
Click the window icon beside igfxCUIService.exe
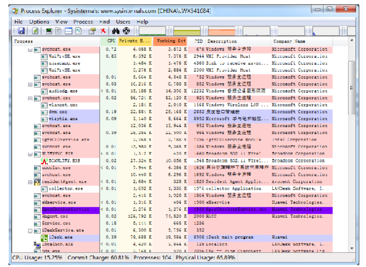tap(37, 140)
